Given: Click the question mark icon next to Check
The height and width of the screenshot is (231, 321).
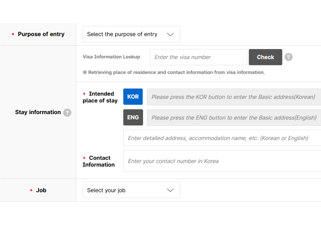Looking at the screenshot, I should (x=289, y=57).
